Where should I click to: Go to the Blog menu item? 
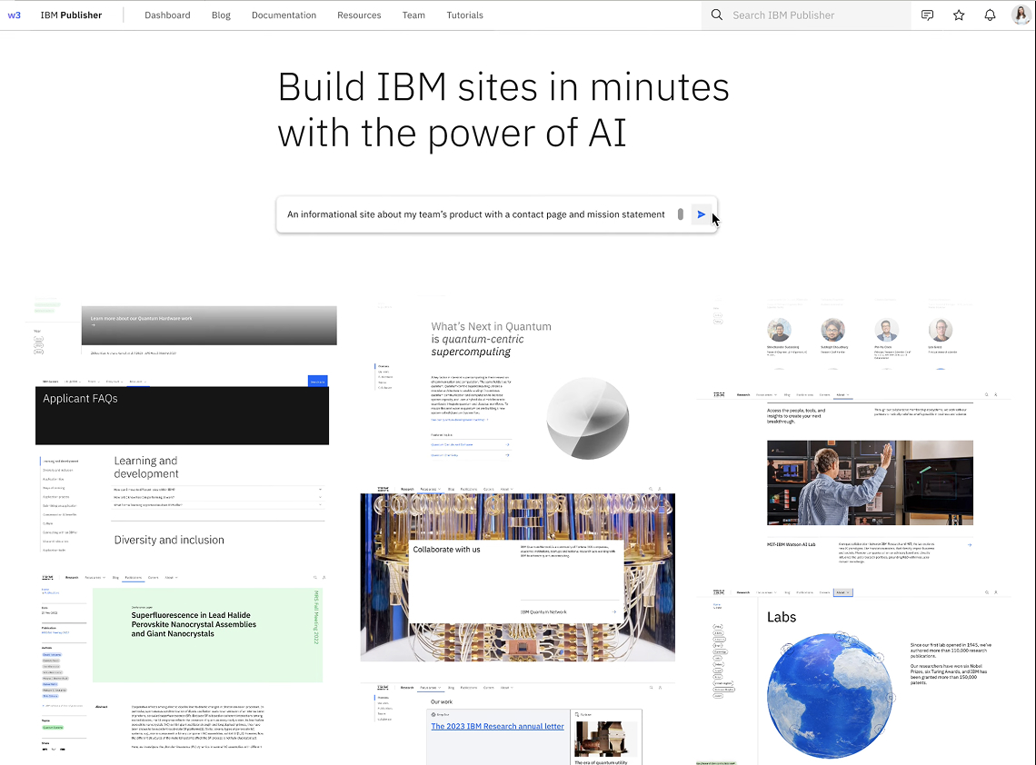pyautogui.click(x=221, y=15)
